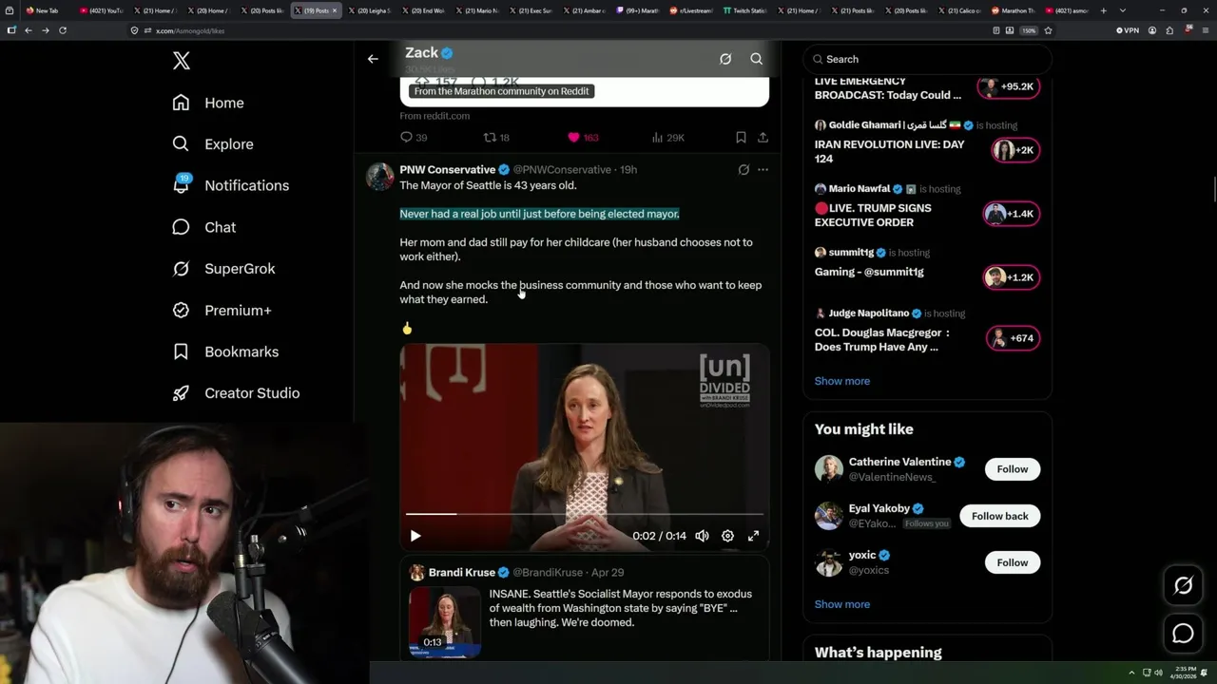Open Notifications in the sidebar
This screenshot has width=1217, height=684.
[230, 185]
